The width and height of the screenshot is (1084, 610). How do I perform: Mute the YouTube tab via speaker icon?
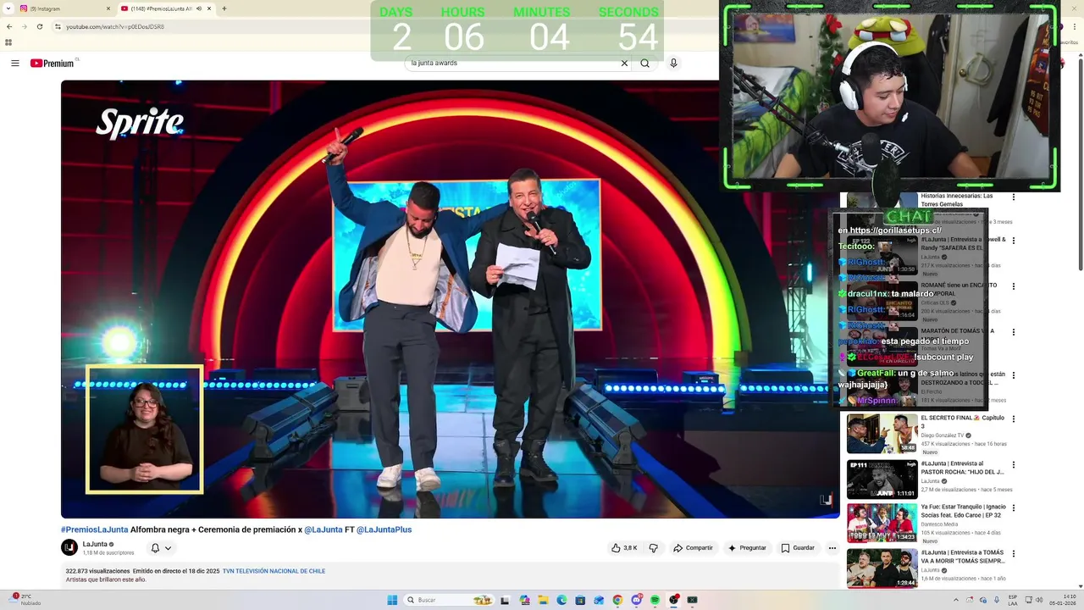point(199,8)
